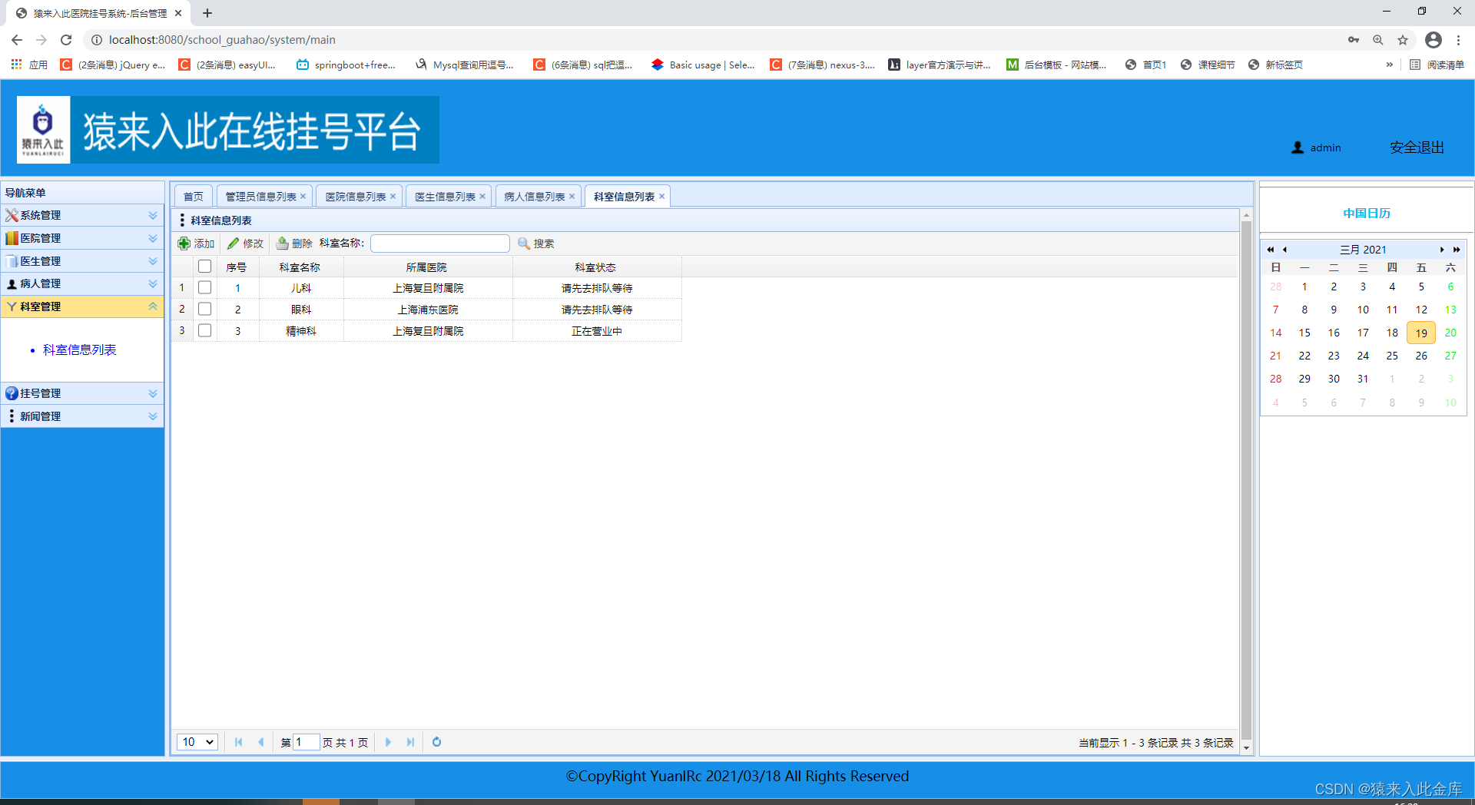The width and height of the screenshot is (1475, 805).
Task: Check the 眼科 row checkbox
Action: [204, 309]
